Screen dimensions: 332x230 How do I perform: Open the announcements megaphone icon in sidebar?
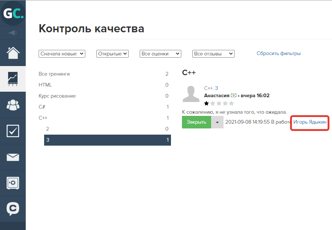point(13,33)
